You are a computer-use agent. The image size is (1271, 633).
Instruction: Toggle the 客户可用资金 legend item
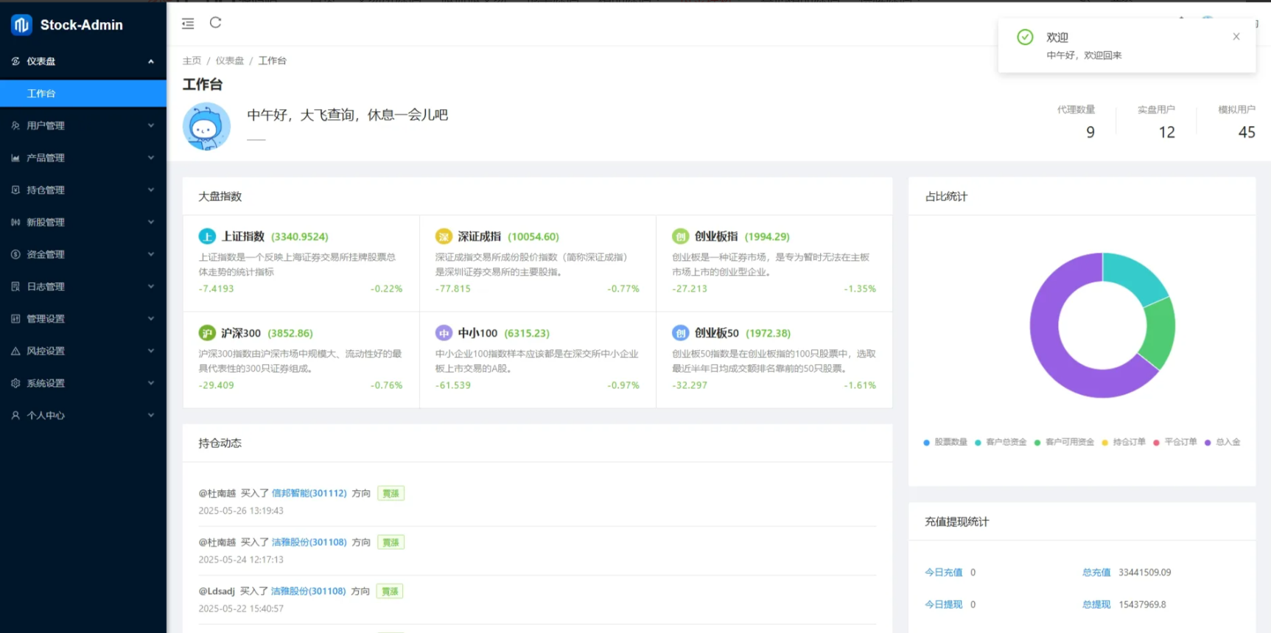(x=1064, y=442)
